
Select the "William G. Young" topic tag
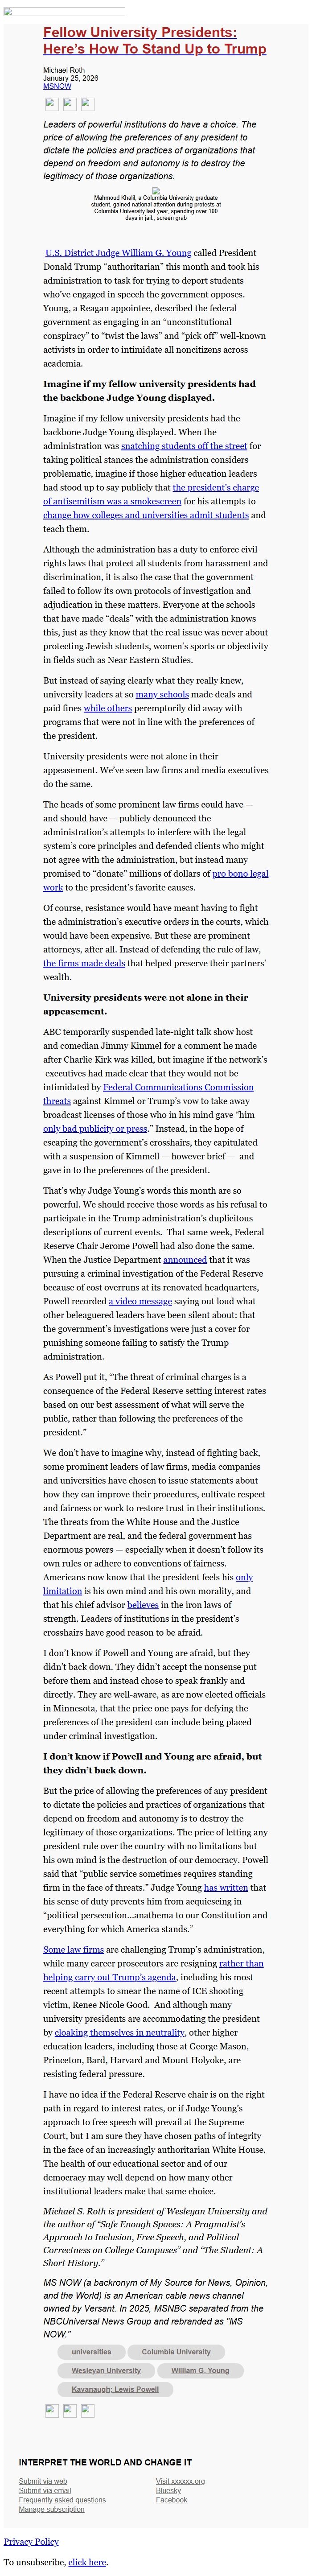200,2370
